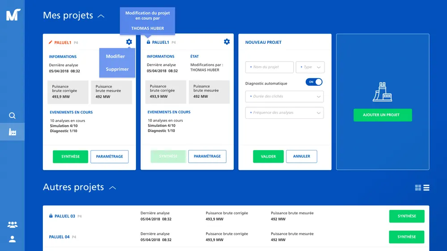Viewport: 447px width, 251px height.
Task: Click the M logo in sidebar
Action: 13,15
